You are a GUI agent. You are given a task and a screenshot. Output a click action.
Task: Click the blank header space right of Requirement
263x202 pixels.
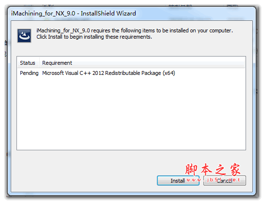158,63
